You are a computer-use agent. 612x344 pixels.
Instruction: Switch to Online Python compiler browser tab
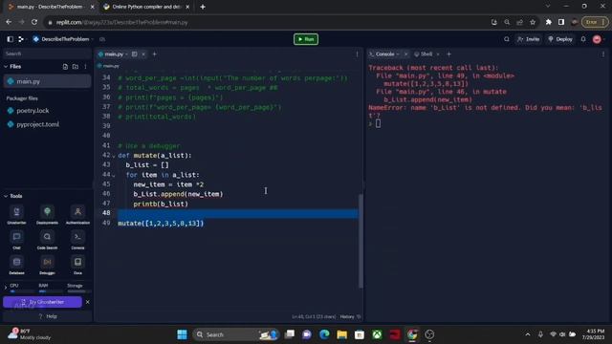[x=146, y=7]
